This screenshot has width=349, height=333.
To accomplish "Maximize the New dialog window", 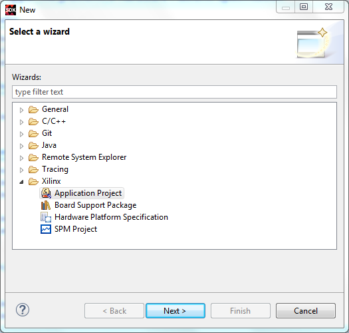I will pyautogui.click(x=304, y=7).
